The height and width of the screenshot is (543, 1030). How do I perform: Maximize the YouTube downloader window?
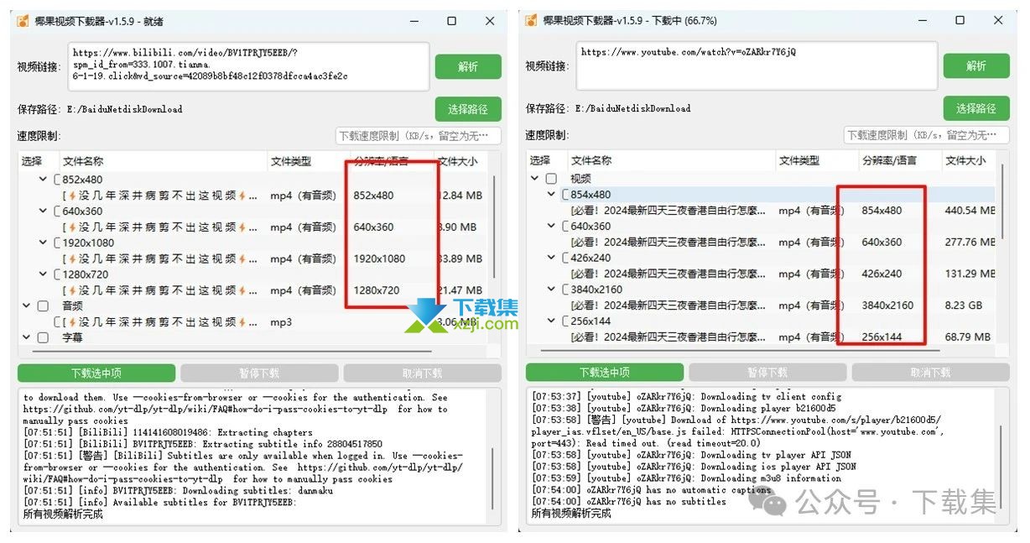pyautogui.click(x=960, y=21)
